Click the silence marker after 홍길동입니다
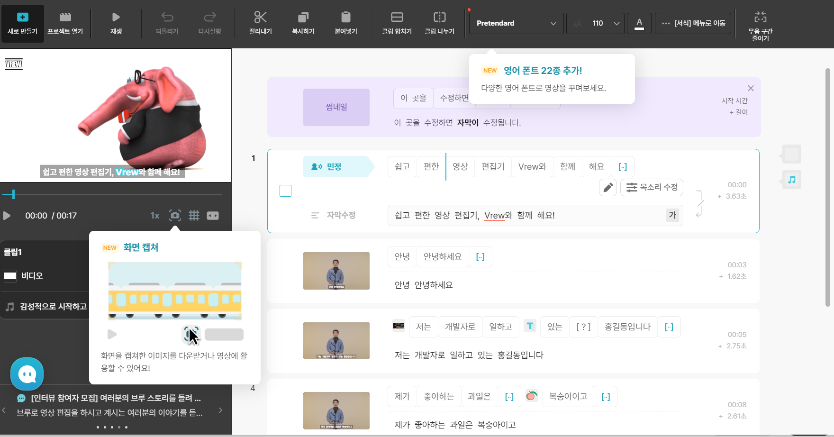The height and width of the screenshot is (437, 834). coord(669,327)
